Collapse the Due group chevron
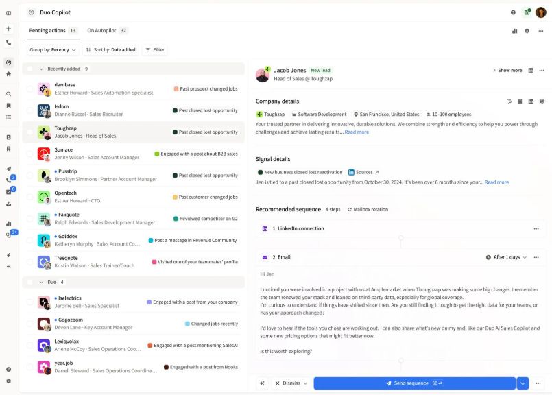The height and width of the screenshot is (395, 552). coord(41,283)
